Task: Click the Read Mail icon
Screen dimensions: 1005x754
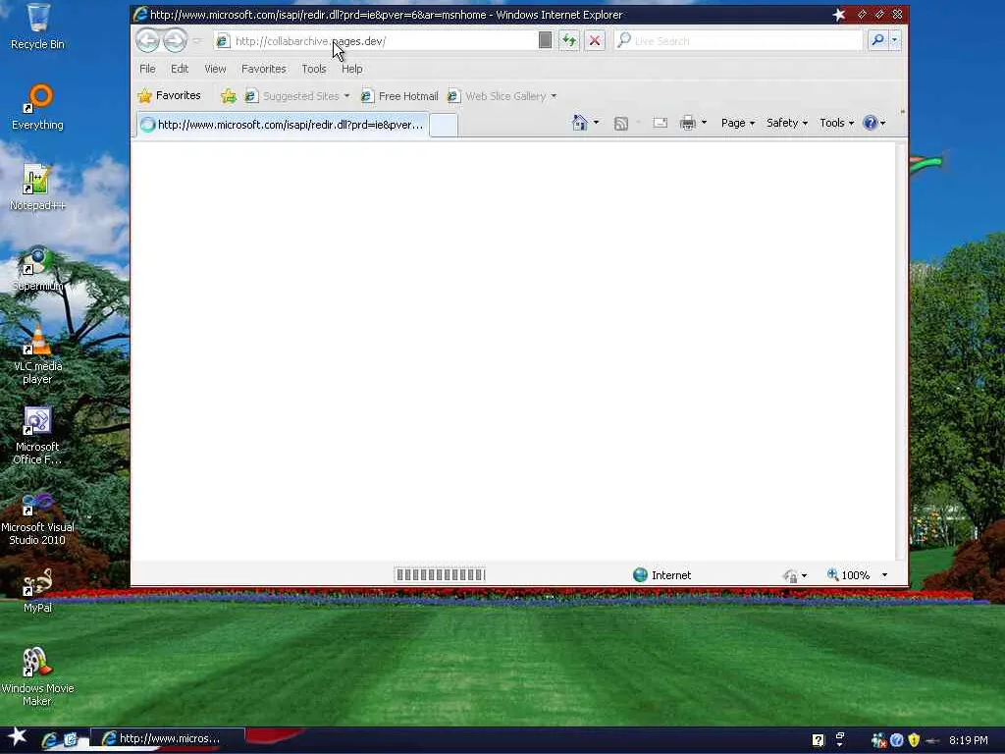Action: [661, 123]
